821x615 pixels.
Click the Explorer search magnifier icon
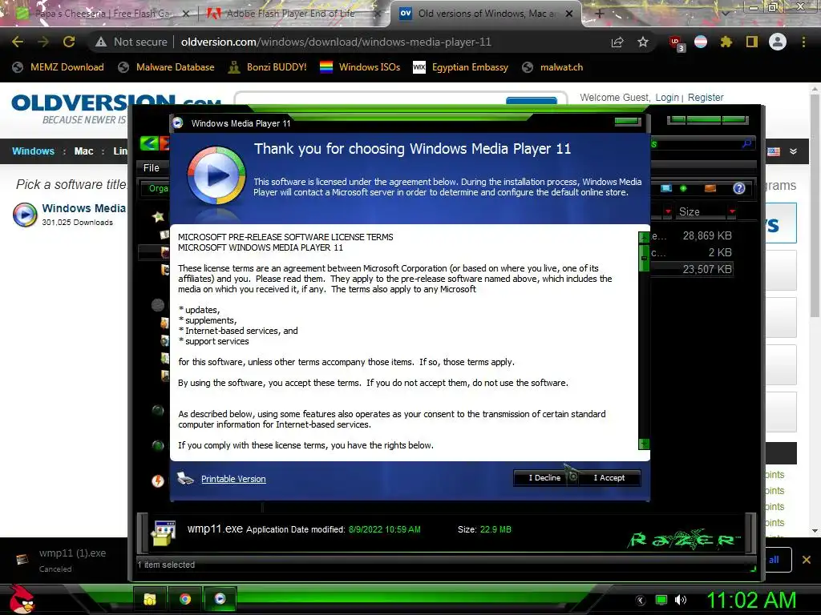click(747, 143)
